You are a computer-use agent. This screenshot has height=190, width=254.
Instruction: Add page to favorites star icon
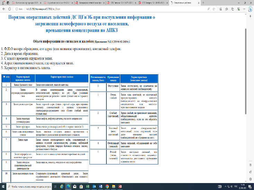214,9
